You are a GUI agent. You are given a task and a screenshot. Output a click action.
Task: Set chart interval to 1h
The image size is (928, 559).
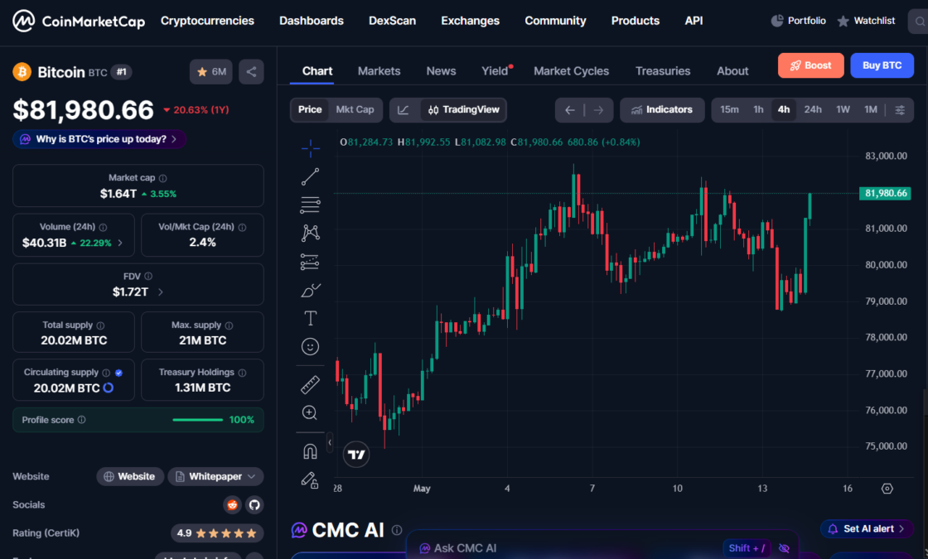point(758,110)
